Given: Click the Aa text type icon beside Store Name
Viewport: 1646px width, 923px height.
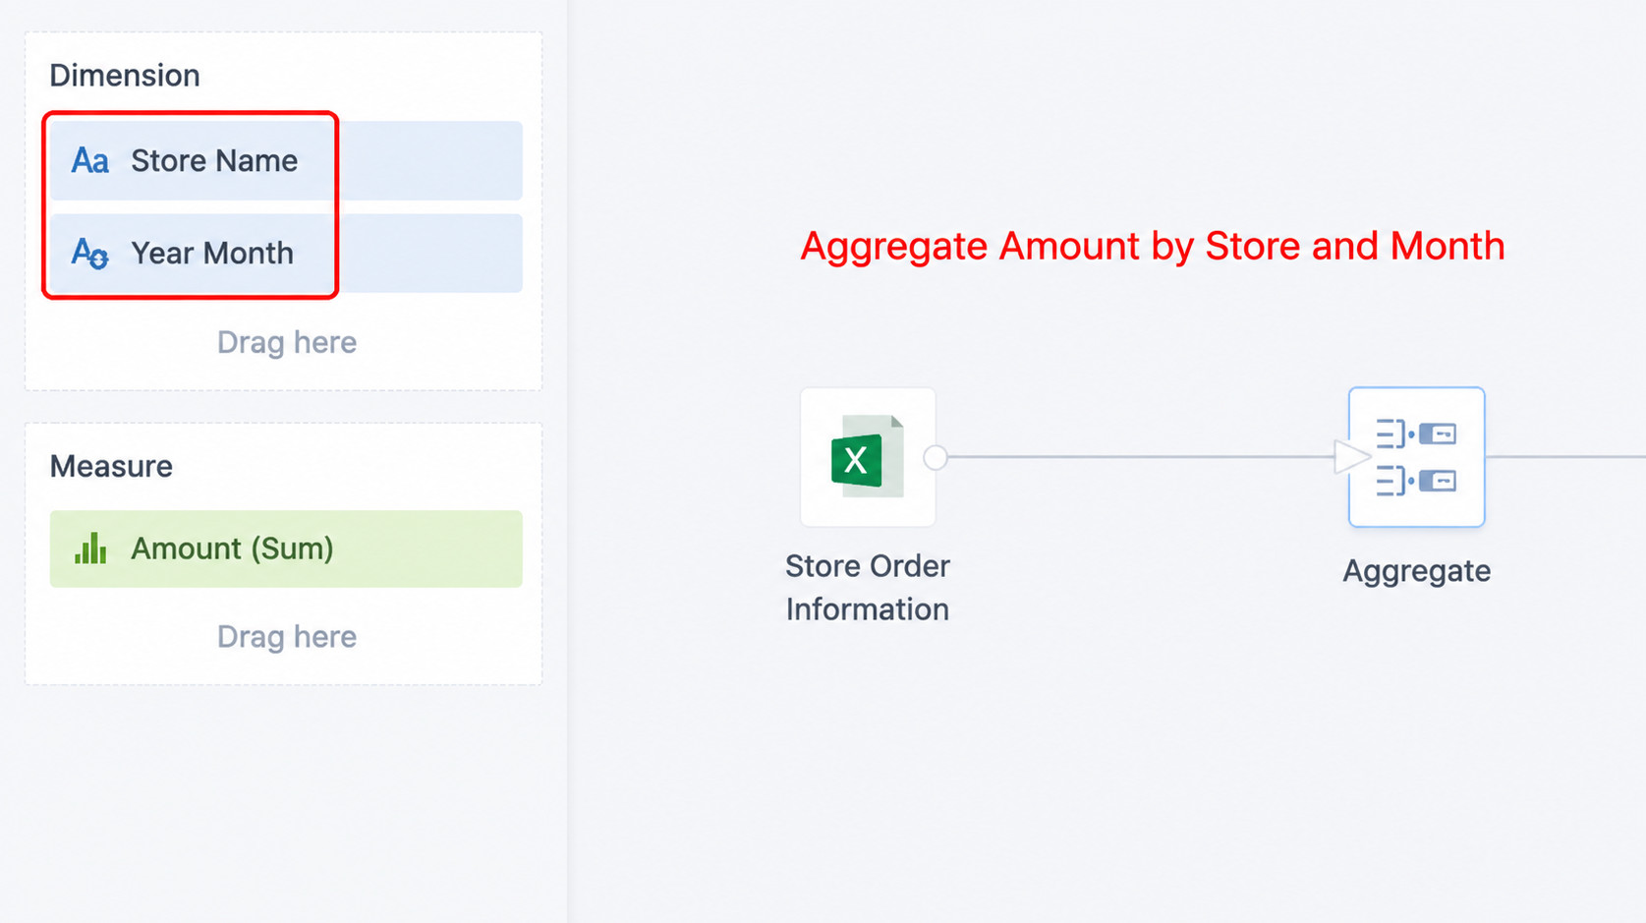Looking at the screenshot, I should [x=89, y=160].
